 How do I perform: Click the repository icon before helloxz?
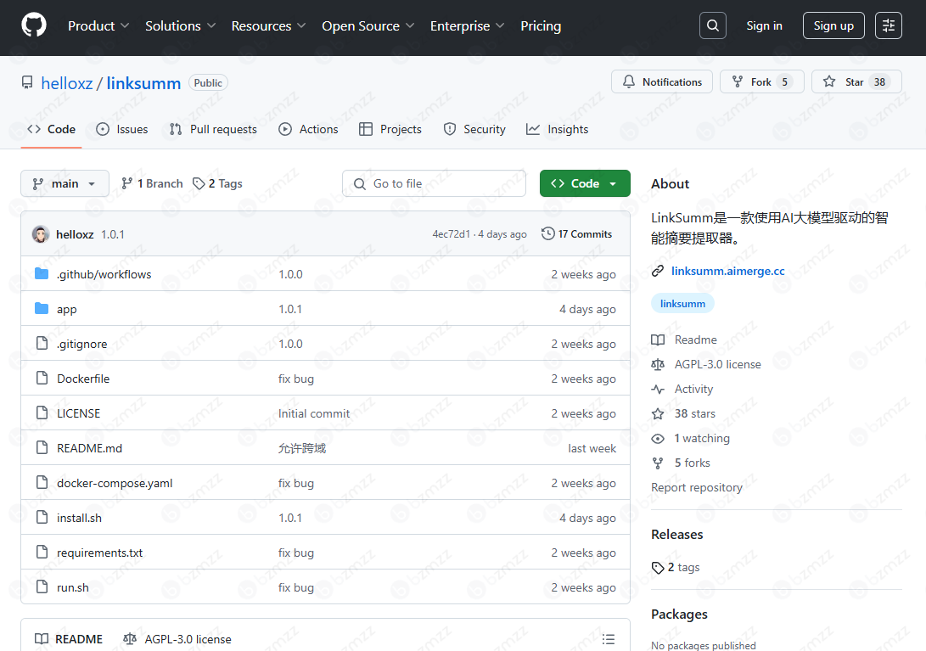click(x=27, y=82)
